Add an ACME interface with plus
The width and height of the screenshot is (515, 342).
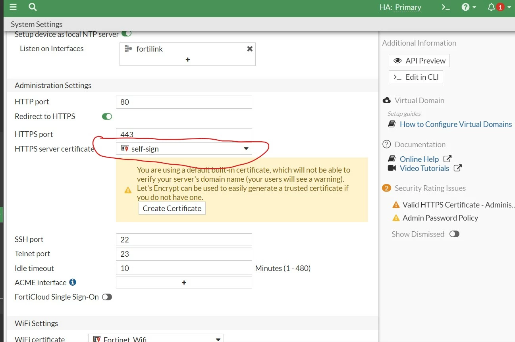pos(184,282)
